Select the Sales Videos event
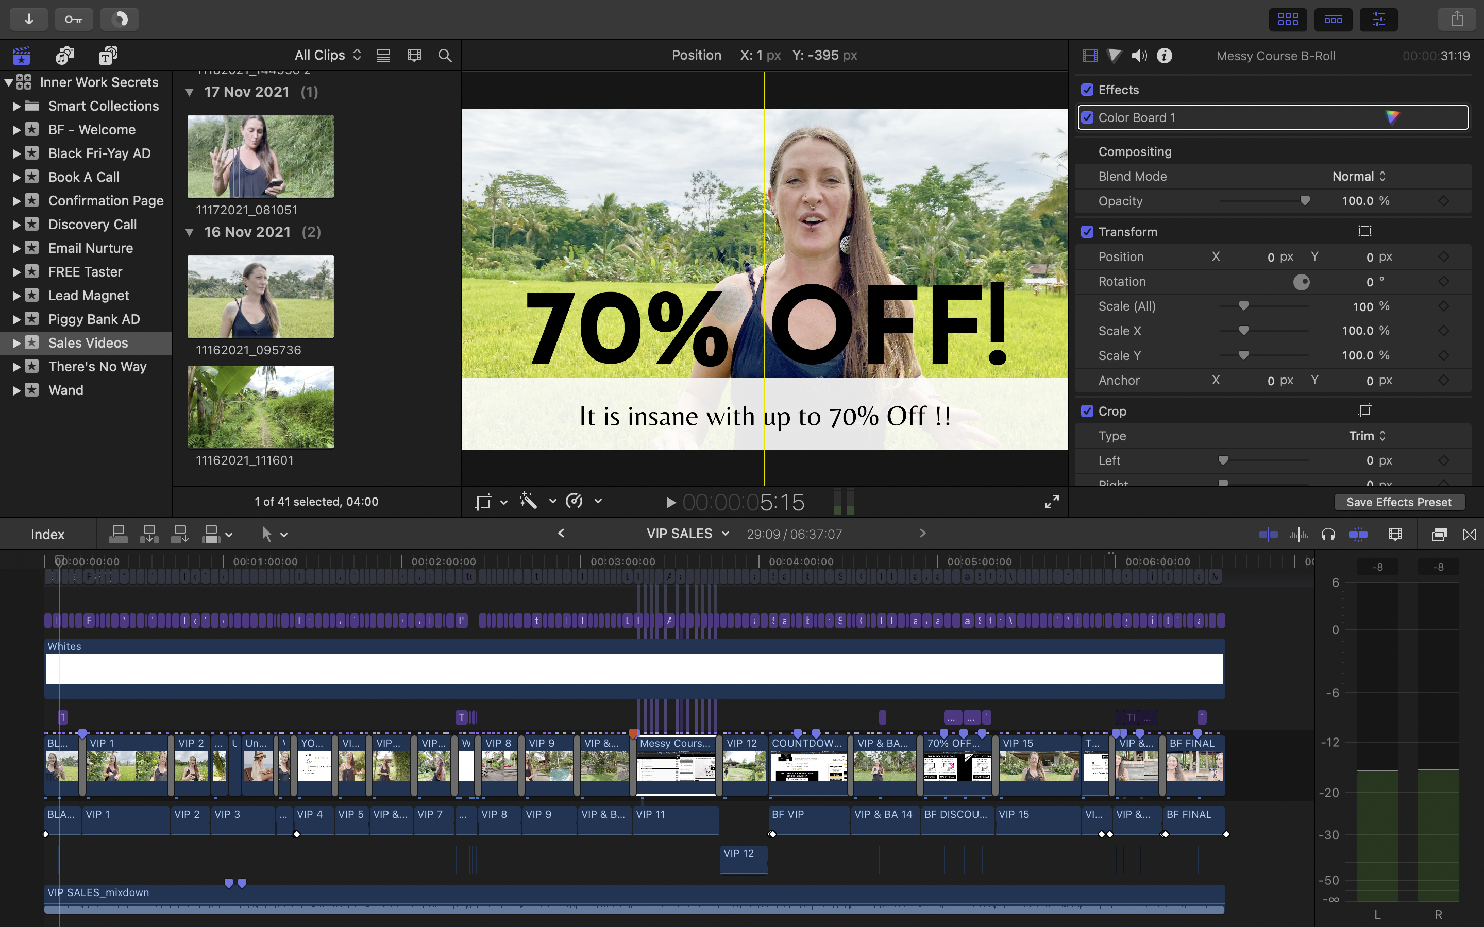Viewport: 1484px width, 927px height. (x=88, y=342)
